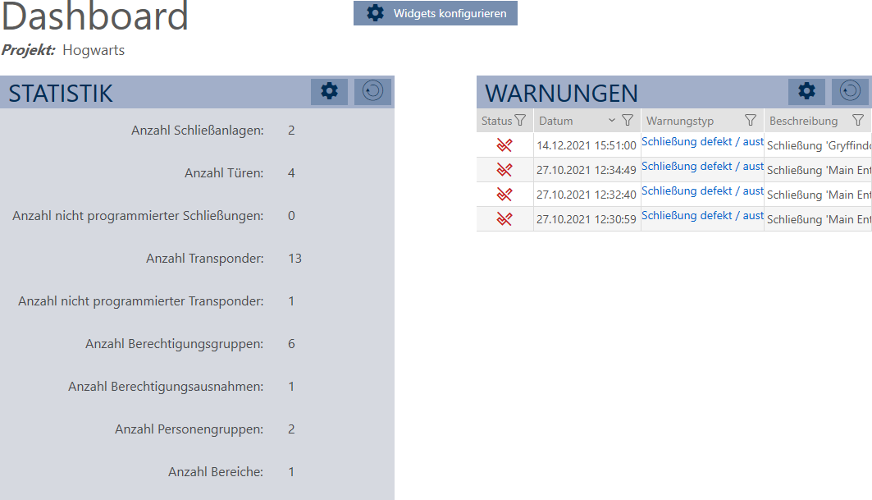This screenshot has width=872, height=500.
Task: Open filter for Datum column
Action: coord(628,121)
